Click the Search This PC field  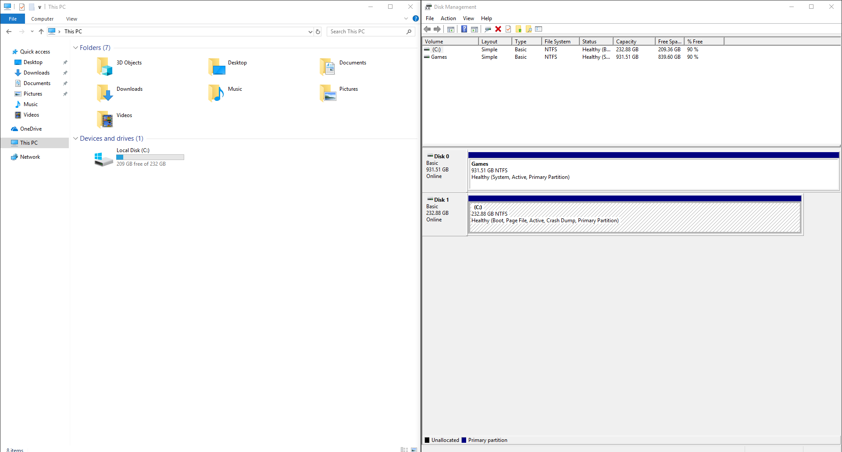[367, 32]
